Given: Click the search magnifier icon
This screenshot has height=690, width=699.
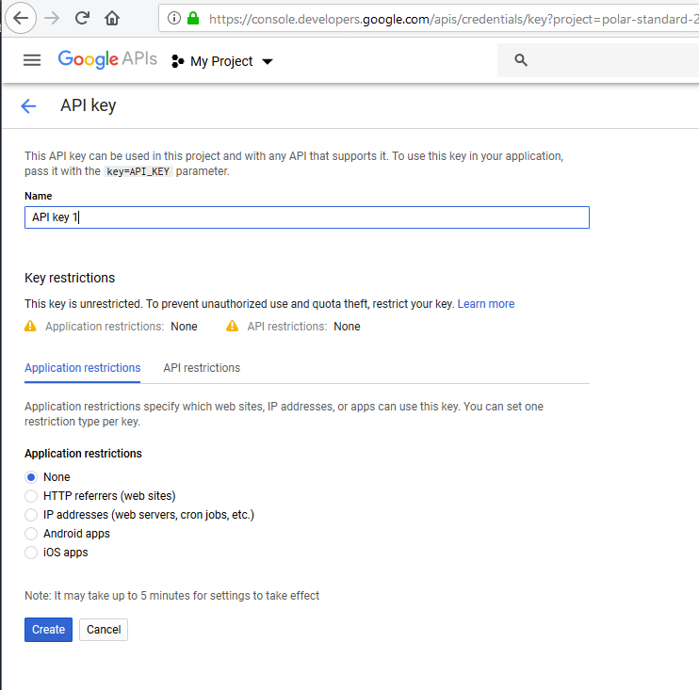Looking at the screenshot, I should click(521, 60).
